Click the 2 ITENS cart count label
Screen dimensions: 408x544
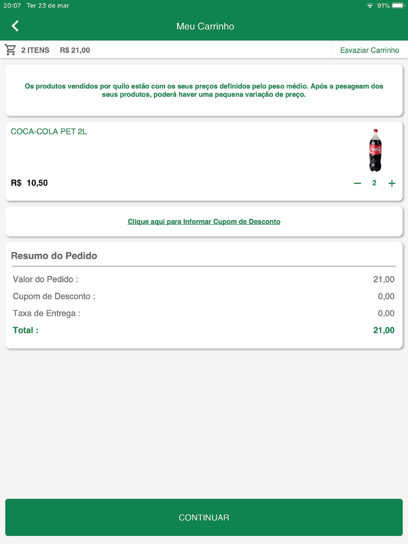pyautogui.click(x=35, y=50)
